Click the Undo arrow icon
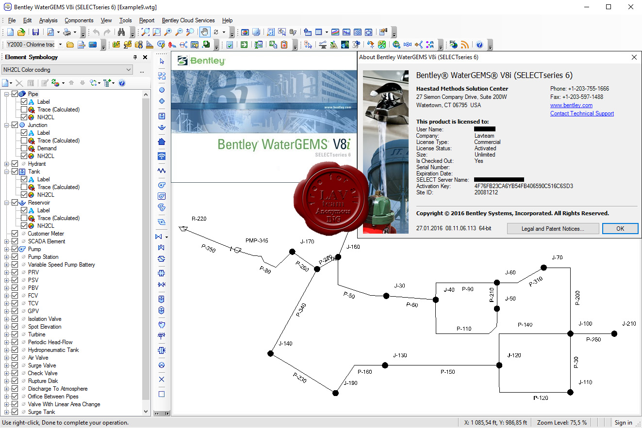The image size is (642, 428). [96, 32]
